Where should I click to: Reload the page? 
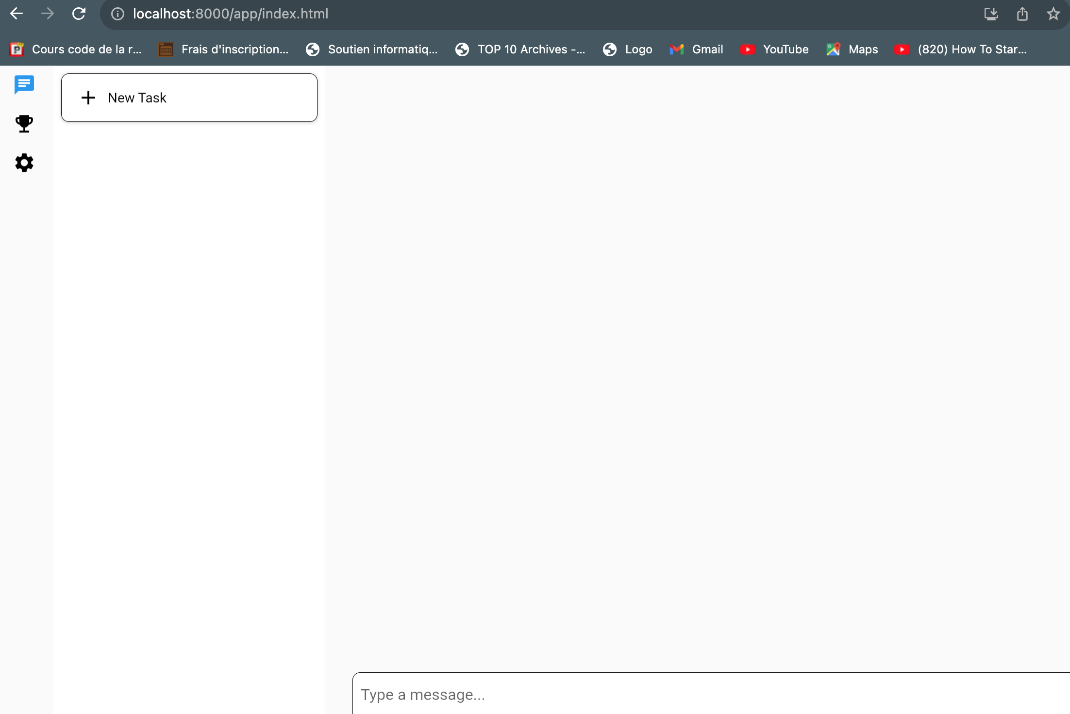point(79,14)
